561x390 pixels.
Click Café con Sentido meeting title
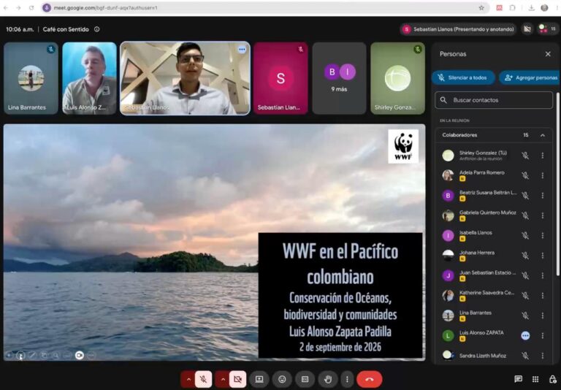click(x=66, y=29)
